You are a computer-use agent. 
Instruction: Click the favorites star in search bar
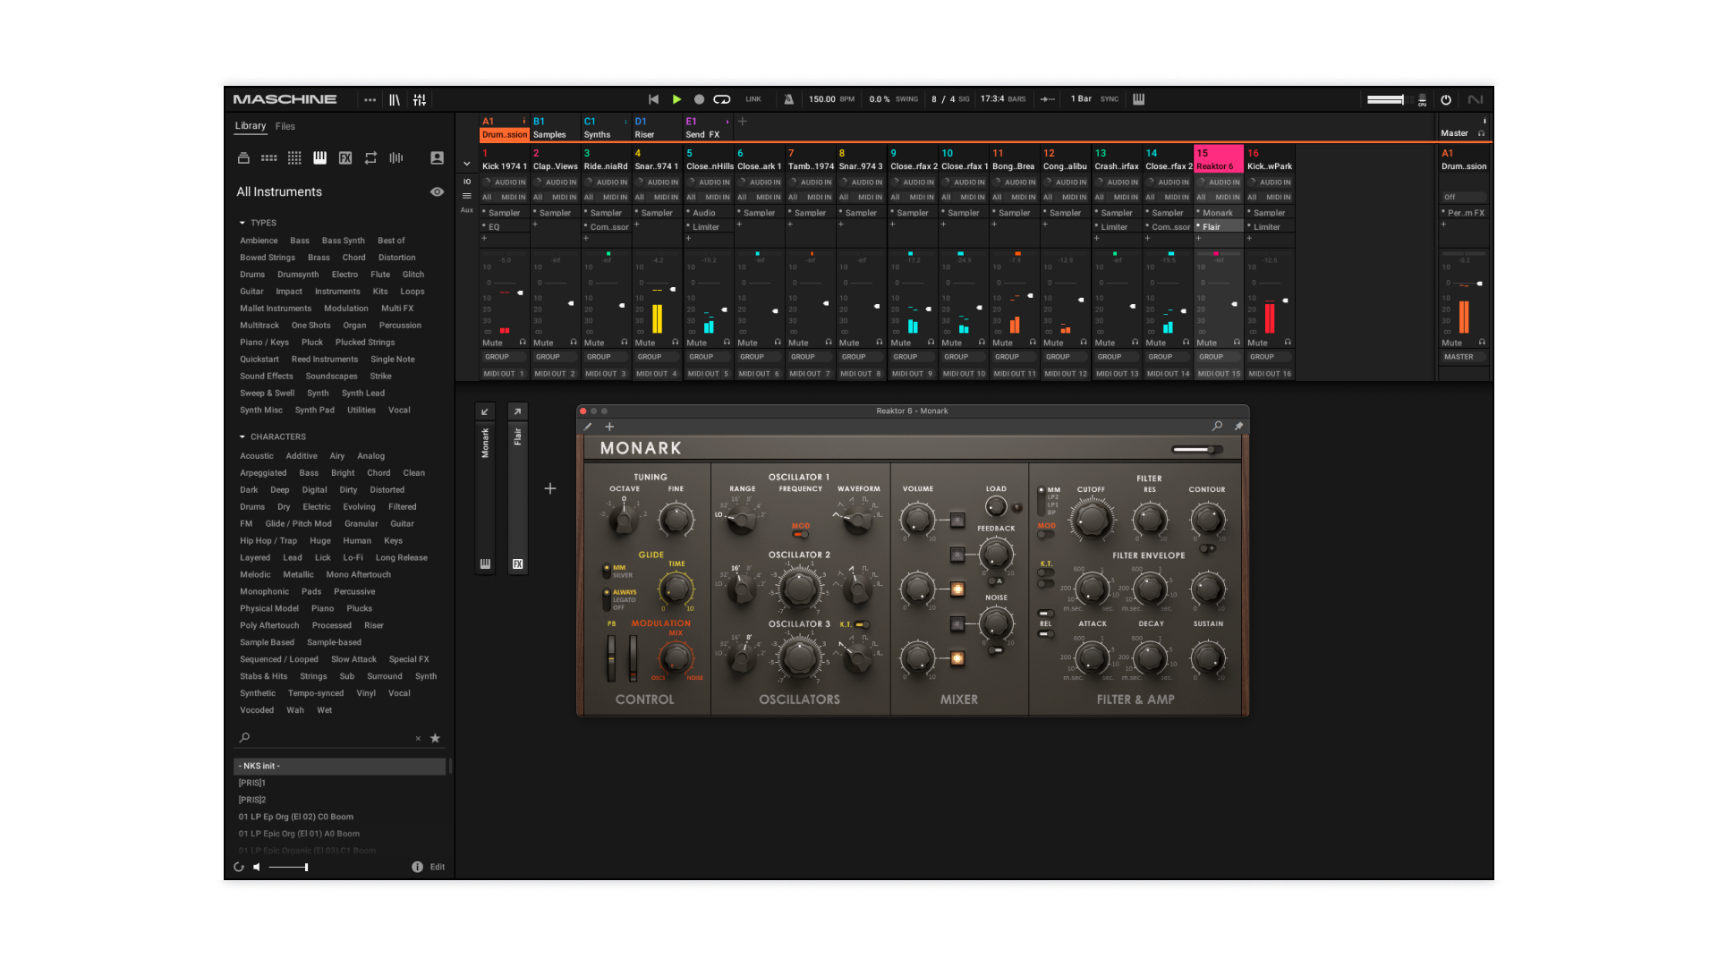pyautogui.click(x=435, y=738)
